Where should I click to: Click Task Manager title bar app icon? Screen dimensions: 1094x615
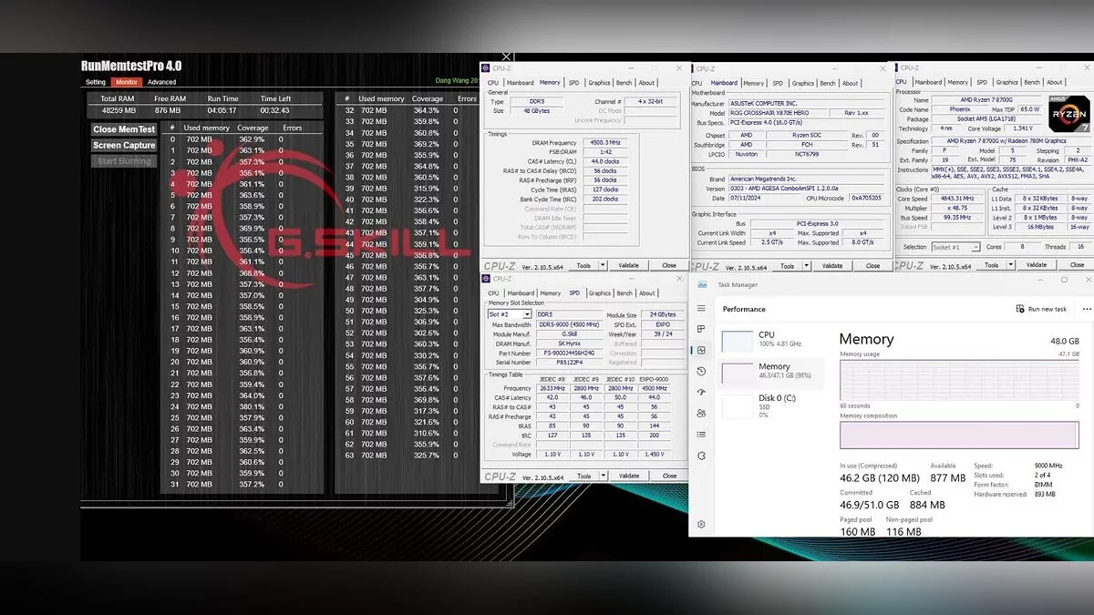click(701, 285)
